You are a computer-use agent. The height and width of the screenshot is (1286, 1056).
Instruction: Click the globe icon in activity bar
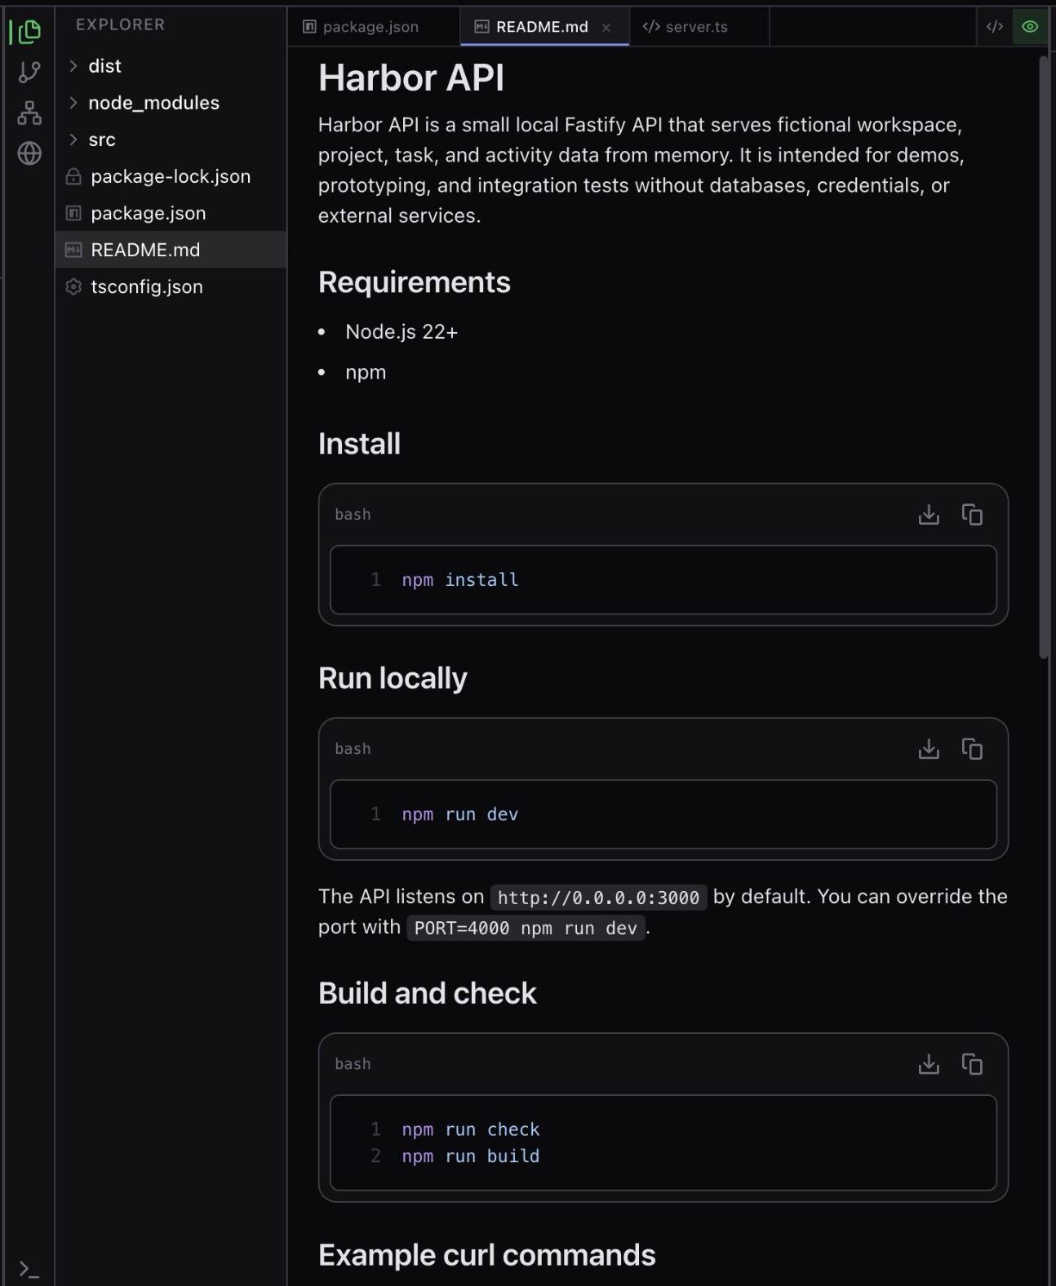pyautogui.click(x=29, y=153)
